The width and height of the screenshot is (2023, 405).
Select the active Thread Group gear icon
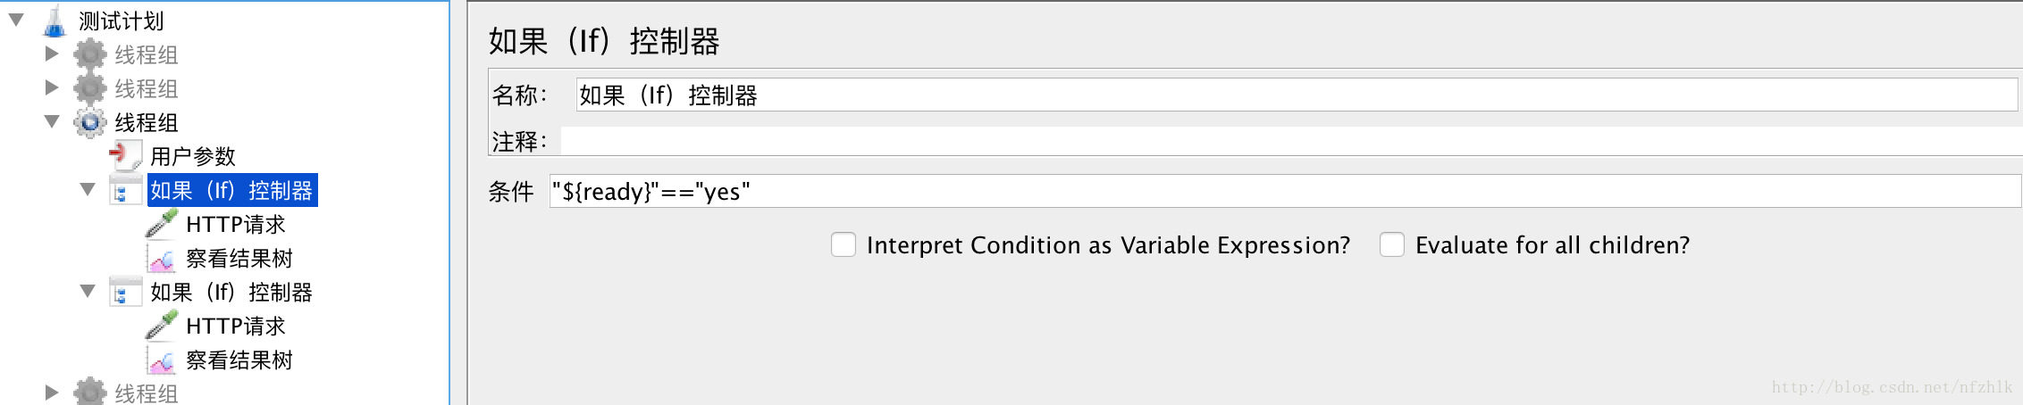(89, 122)
